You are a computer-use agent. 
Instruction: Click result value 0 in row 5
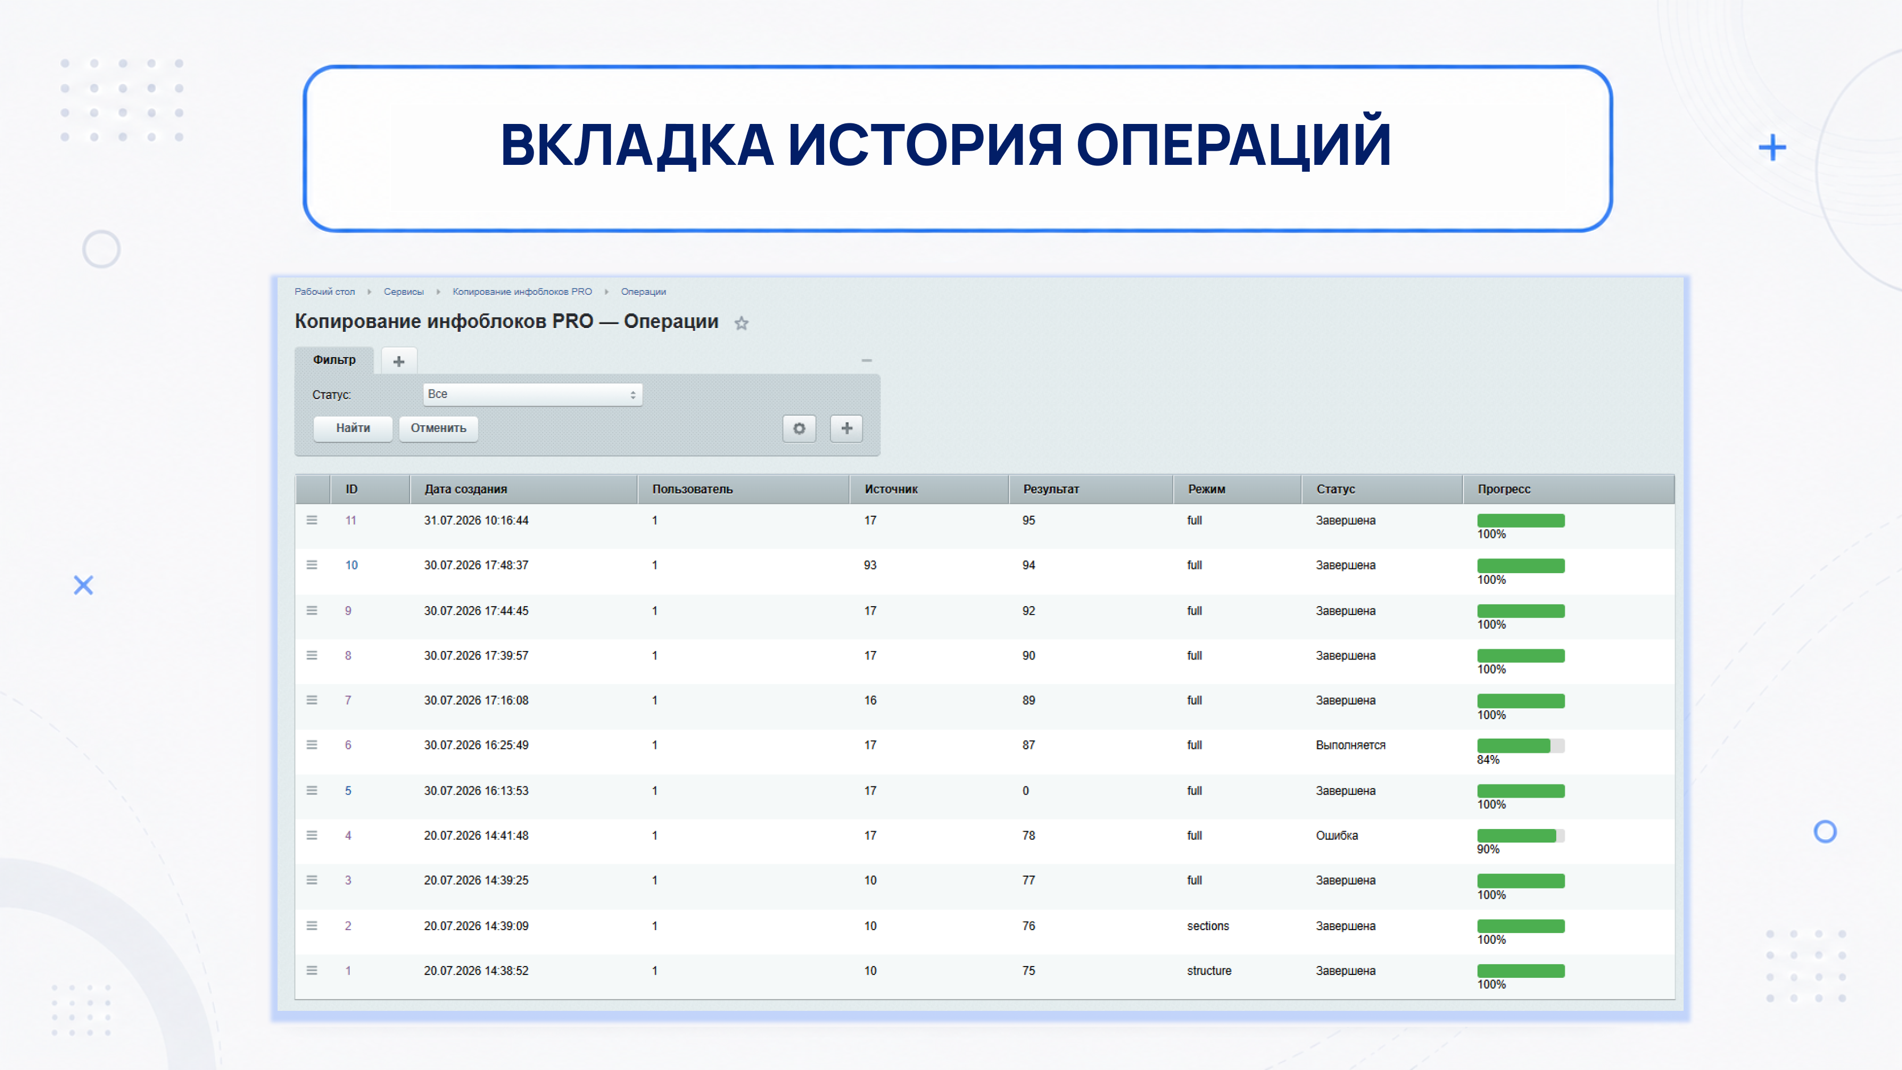point(1026,791)
